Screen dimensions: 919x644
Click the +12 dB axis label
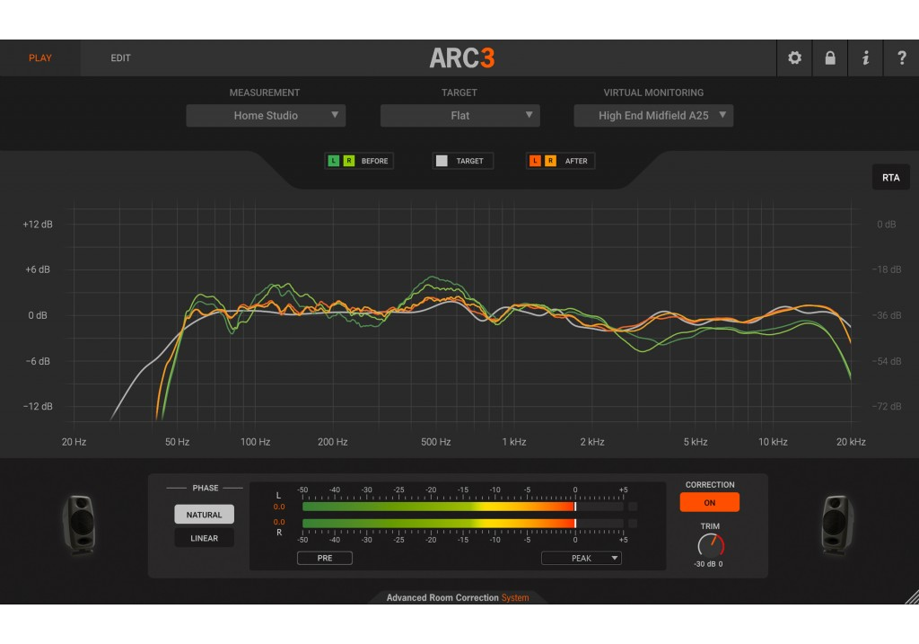(38, 224)
